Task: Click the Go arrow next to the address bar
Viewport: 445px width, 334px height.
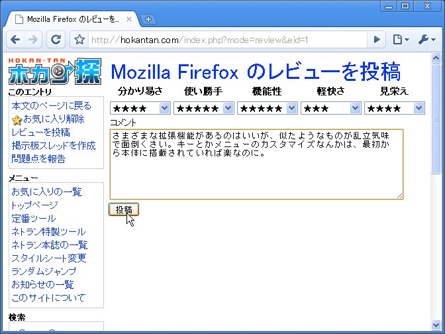Action: pyautogui.click(x=377, y=40)
